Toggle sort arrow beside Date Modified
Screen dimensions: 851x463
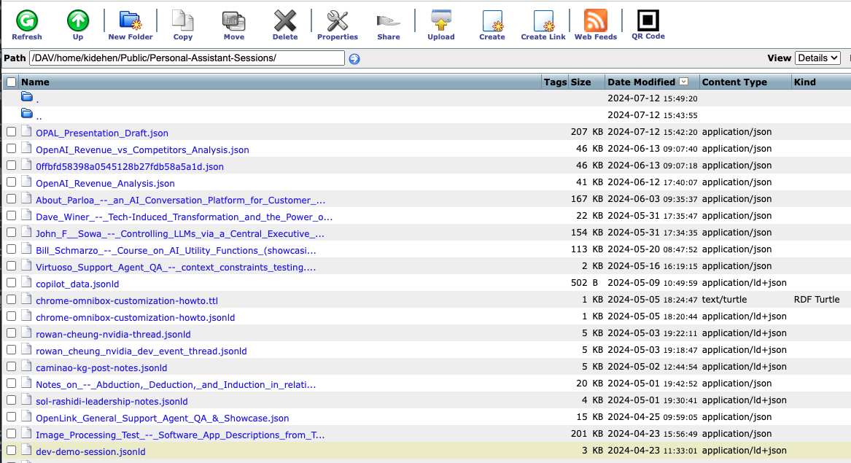coord(684,82)
